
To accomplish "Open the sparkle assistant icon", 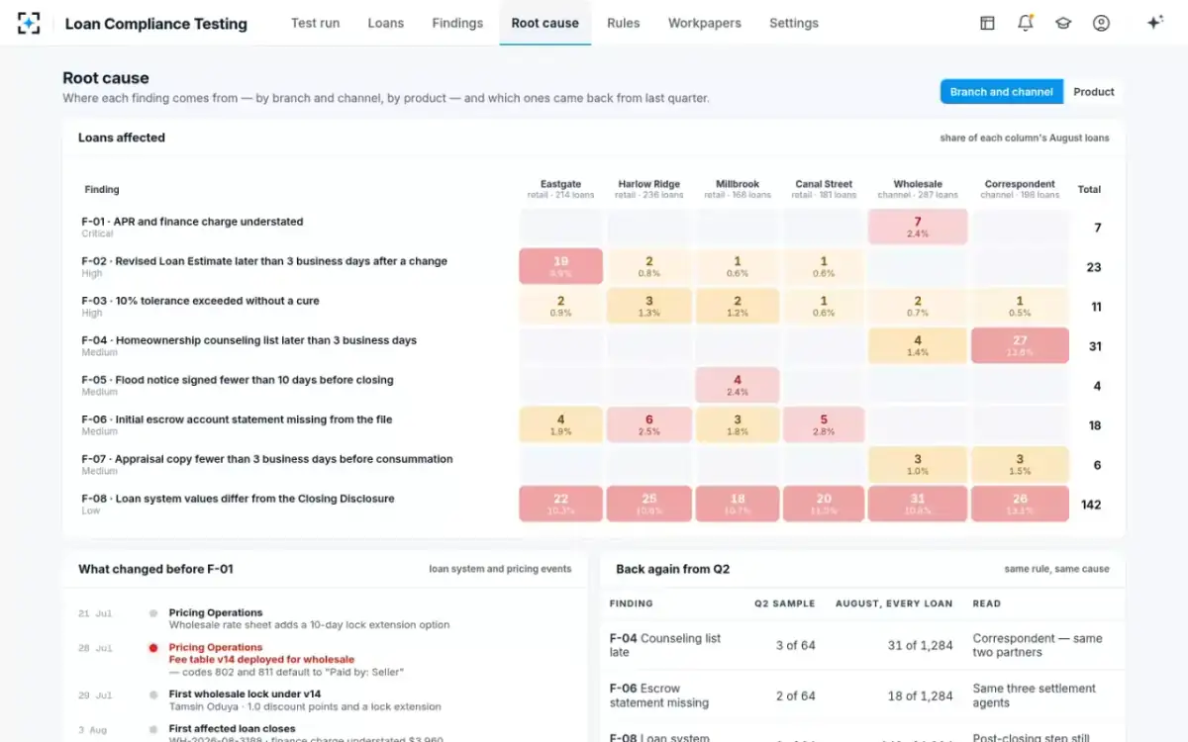I will coord(1154,23).
